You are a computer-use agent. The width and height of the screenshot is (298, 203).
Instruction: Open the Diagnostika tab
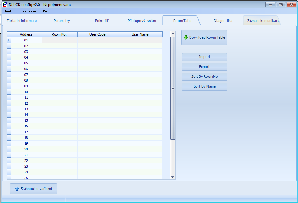click(223, 21)
